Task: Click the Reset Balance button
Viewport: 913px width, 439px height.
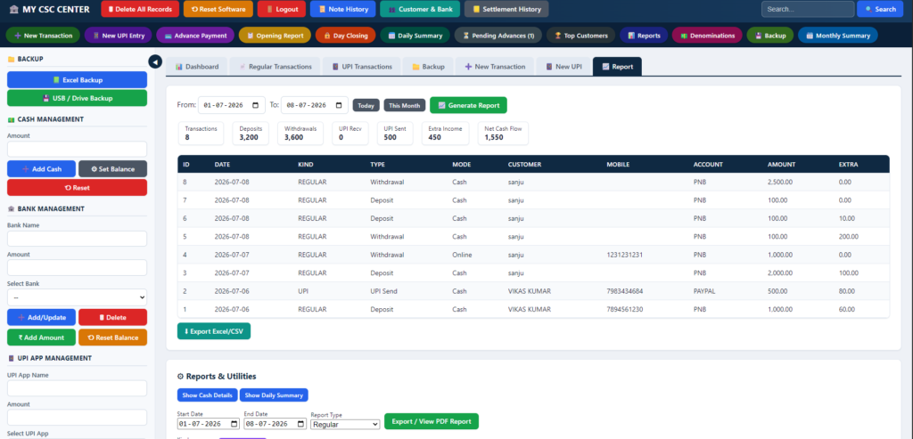Action: click(x=112, y=337)
